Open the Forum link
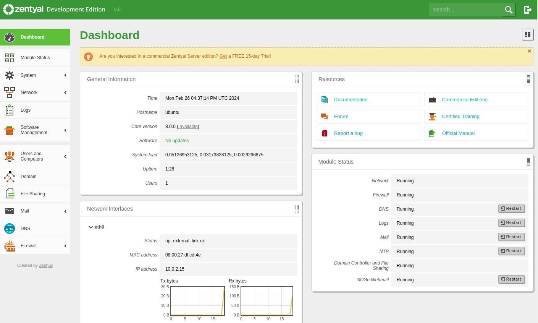 click(341, 117)
